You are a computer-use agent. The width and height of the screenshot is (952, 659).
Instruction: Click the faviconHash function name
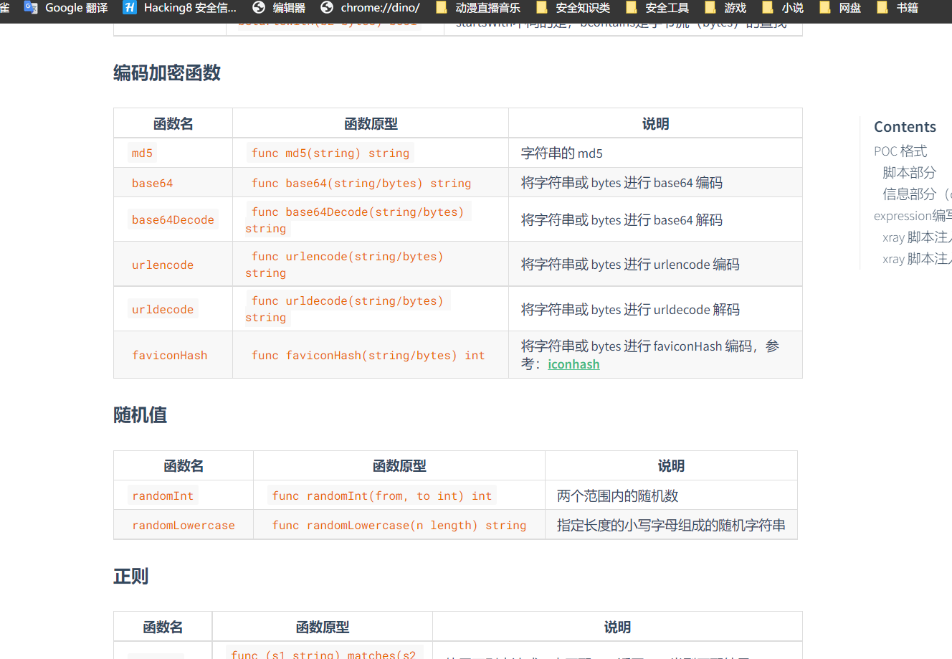[x=170, y=355]
